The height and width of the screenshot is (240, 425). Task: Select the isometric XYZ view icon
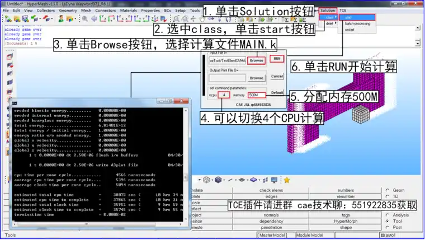[155, 18]
